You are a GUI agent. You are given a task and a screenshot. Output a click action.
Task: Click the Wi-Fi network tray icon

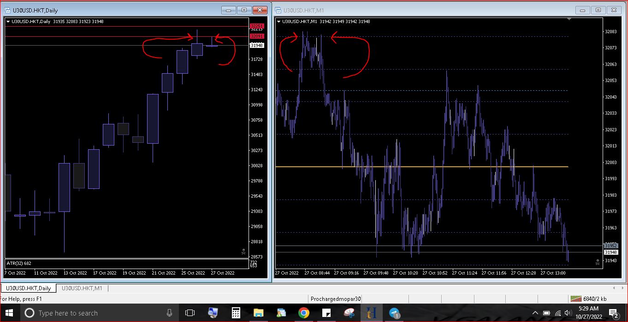(x=557, y=313)
